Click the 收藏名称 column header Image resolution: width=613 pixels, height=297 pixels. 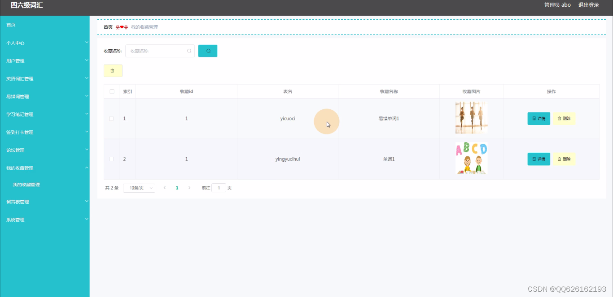[x=389, y=91]
